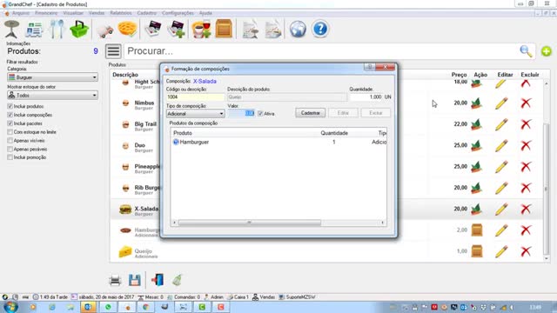Open the Relatórios menu
The width and height of the screenshot is (557, 313).
(120, 13)
